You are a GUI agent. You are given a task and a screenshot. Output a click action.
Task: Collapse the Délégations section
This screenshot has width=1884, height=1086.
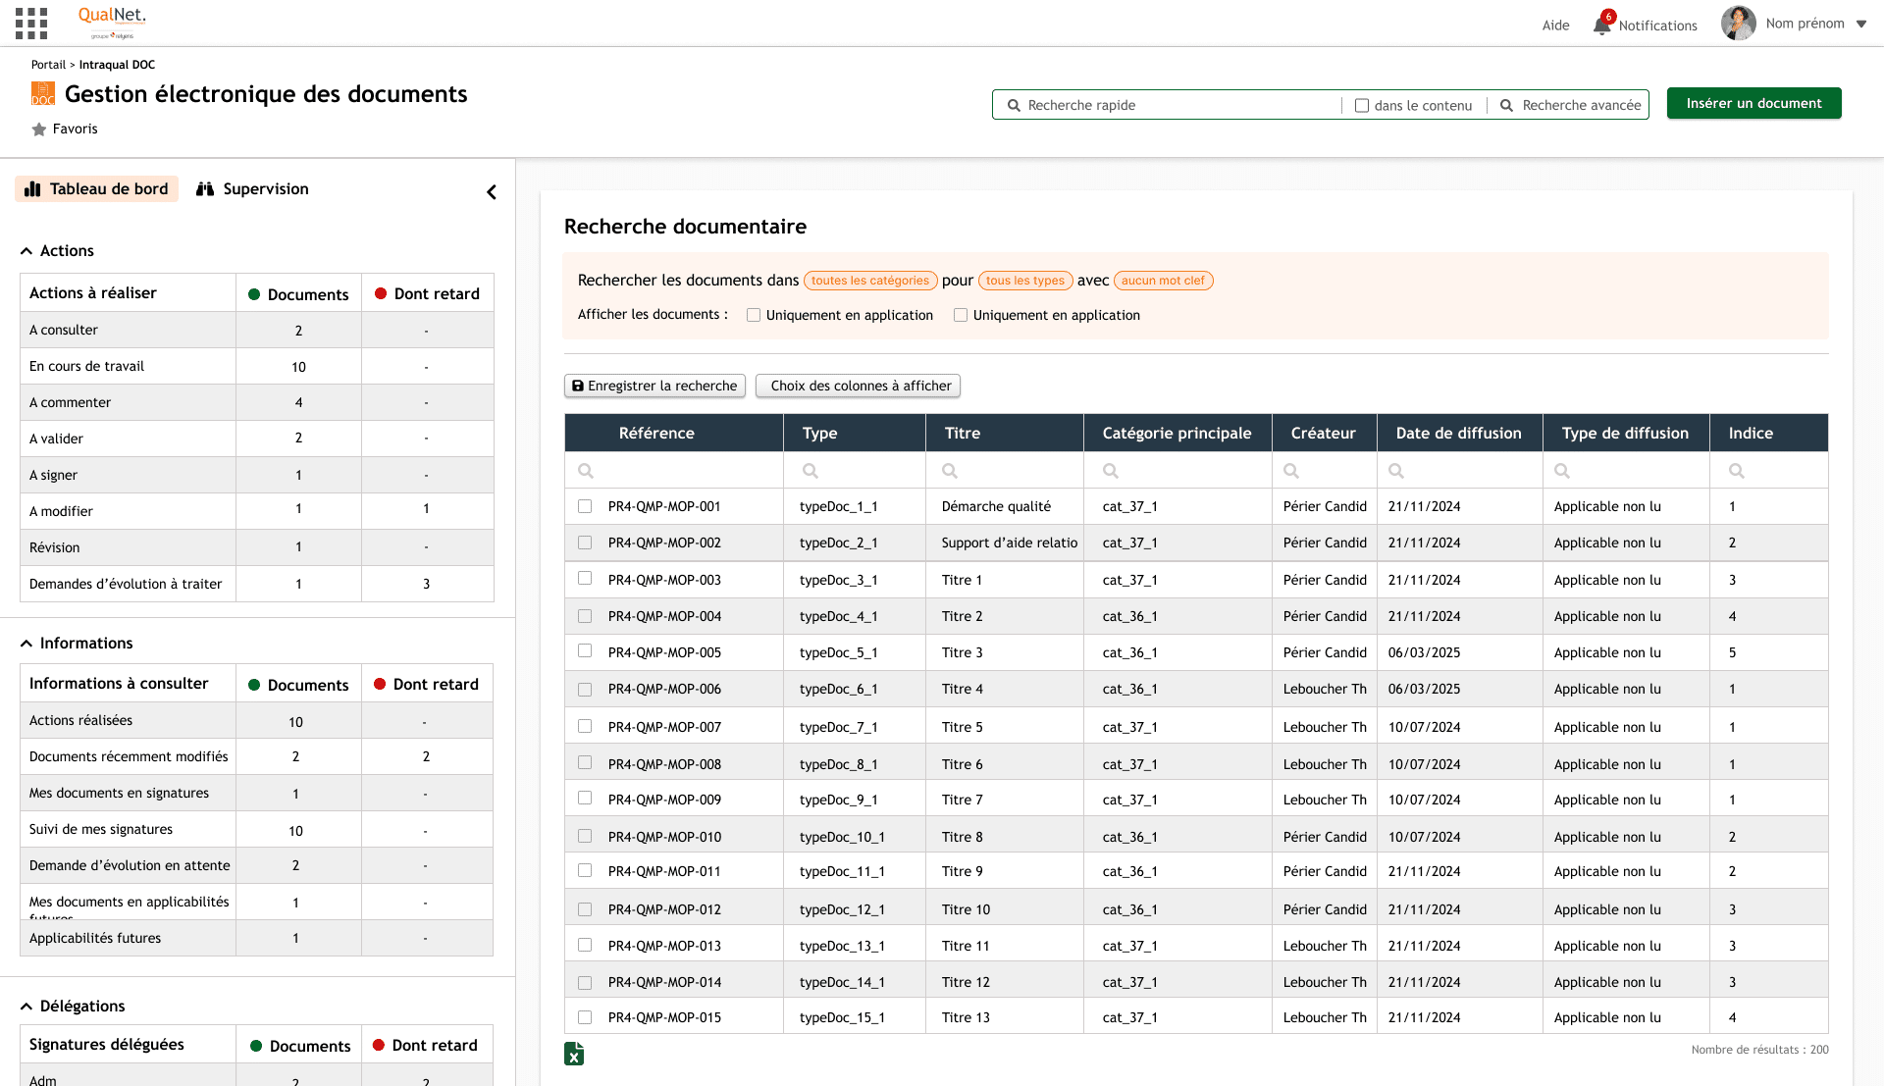(26, 1008)
